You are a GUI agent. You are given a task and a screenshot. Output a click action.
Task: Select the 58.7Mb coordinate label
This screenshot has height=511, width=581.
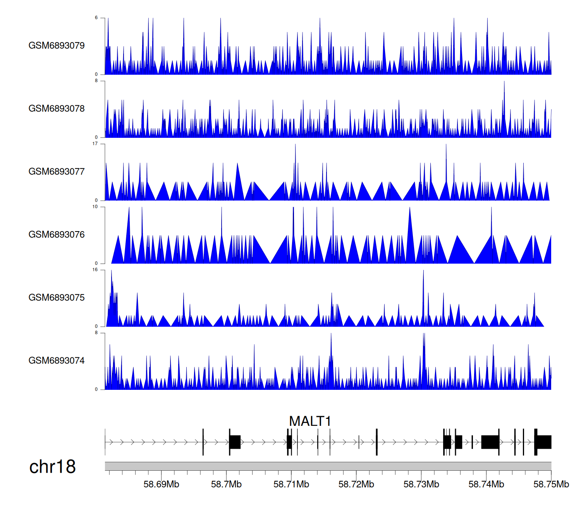(226, 484)
